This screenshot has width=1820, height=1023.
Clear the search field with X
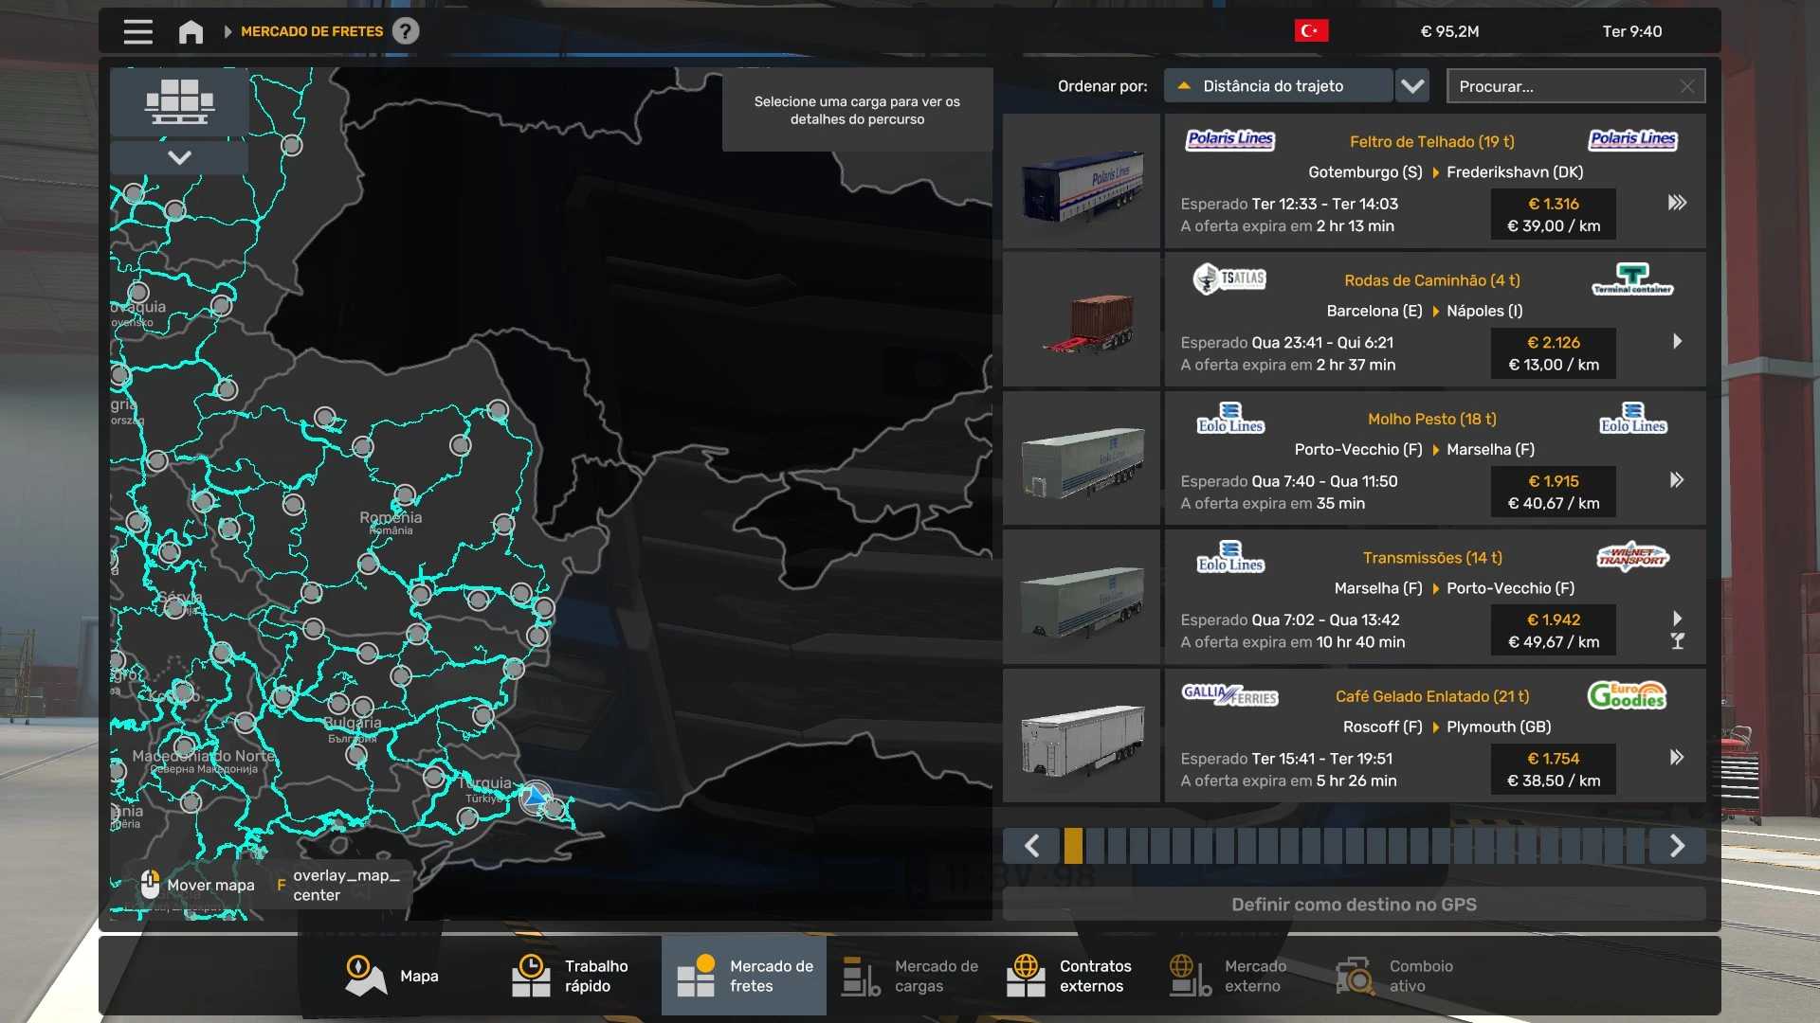click(1686, 86)
